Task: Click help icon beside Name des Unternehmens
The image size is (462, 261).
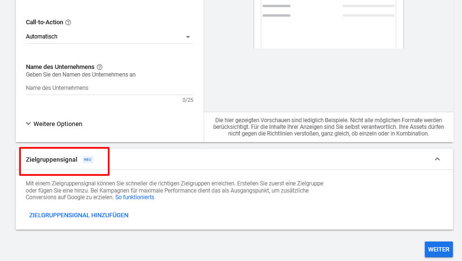Action: coord(100,67)
